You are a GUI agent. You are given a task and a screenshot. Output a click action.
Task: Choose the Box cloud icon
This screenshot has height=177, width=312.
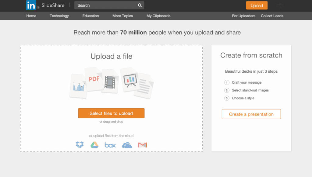point(110,145)
